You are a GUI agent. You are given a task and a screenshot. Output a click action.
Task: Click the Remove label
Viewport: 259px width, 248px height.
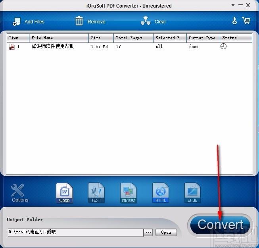pos(96,22)
